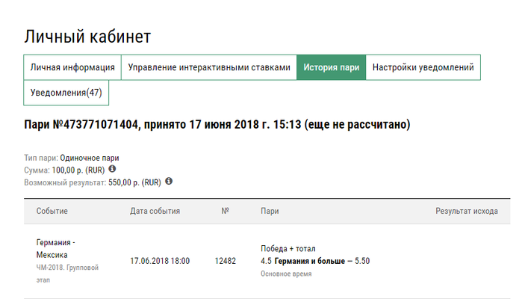Click the Результат исхода column header
519x299 pixels.
click(466, 212)
